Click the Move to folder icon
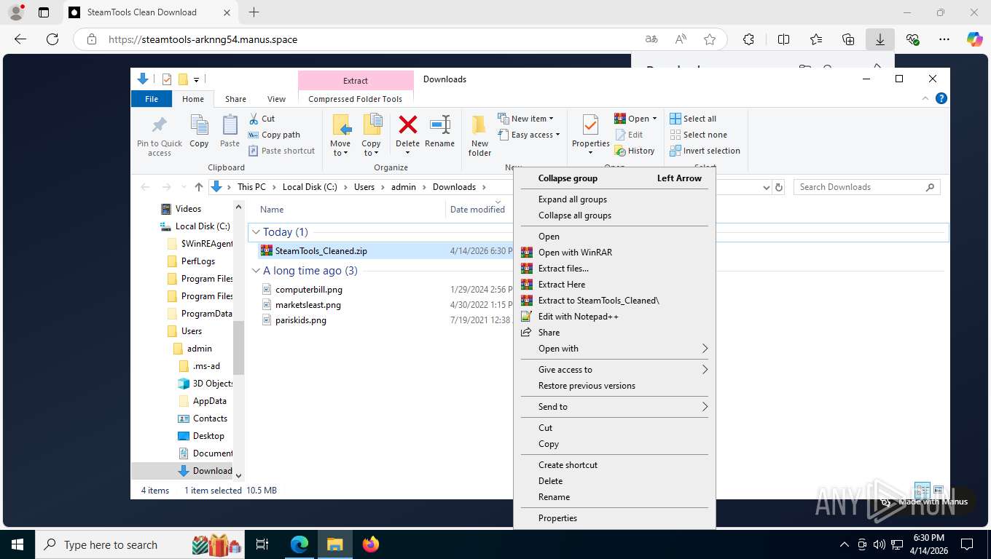Image resolution: width=991 pixels, height=559 pixels. tap(340, 125)
